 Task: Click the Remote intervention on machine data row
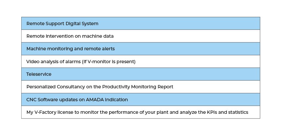pos(141,36)
